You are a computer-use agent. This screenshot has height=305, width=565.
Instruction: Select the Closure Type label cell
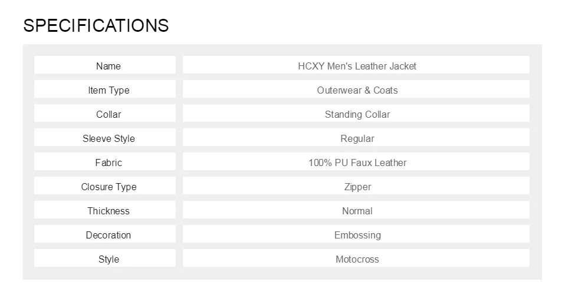108,187
